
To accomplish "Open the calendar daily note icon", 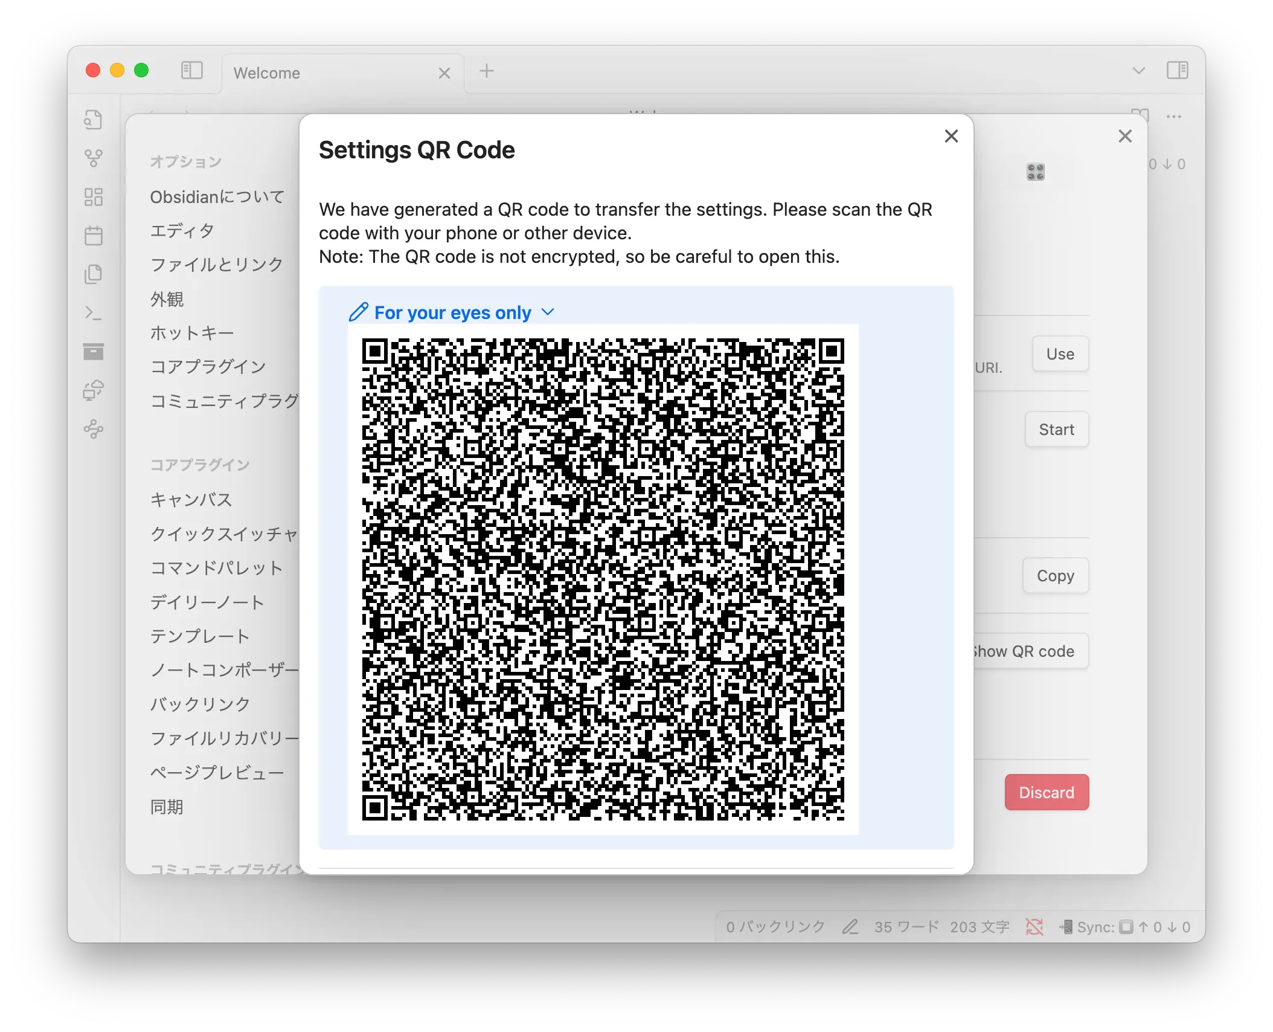I will (94, 234).
